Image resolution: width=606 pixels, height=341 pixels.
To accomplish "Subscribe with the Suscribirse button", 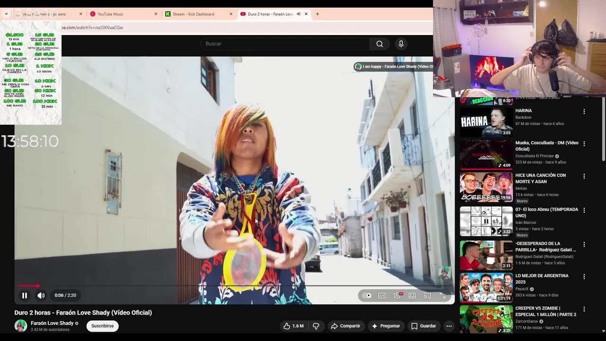I will [103, 326].
